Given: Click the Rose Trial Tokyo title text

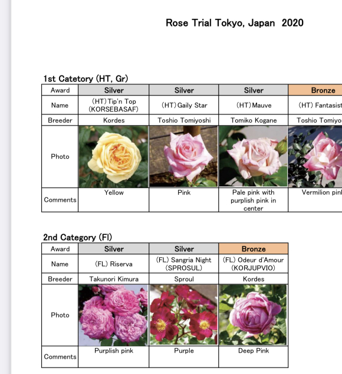Looking at the screenshot, I should (x=235, y=23).
